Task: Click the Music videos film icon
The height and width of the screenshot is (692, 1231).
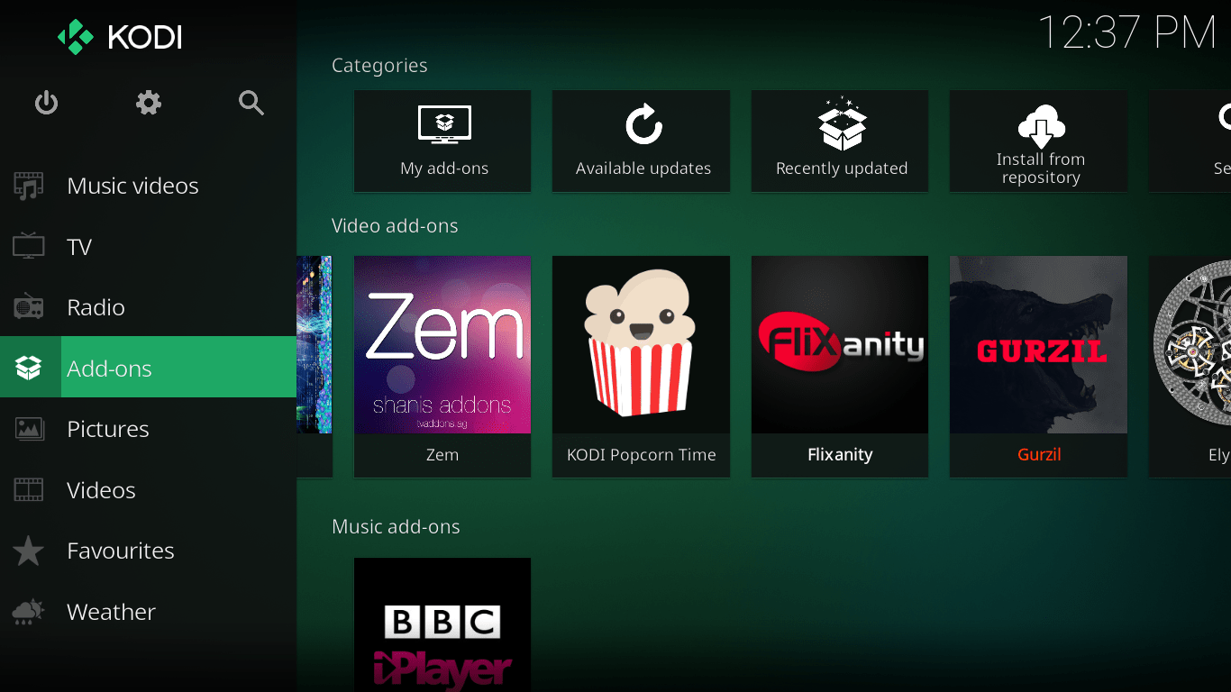Action: (29, 186)
